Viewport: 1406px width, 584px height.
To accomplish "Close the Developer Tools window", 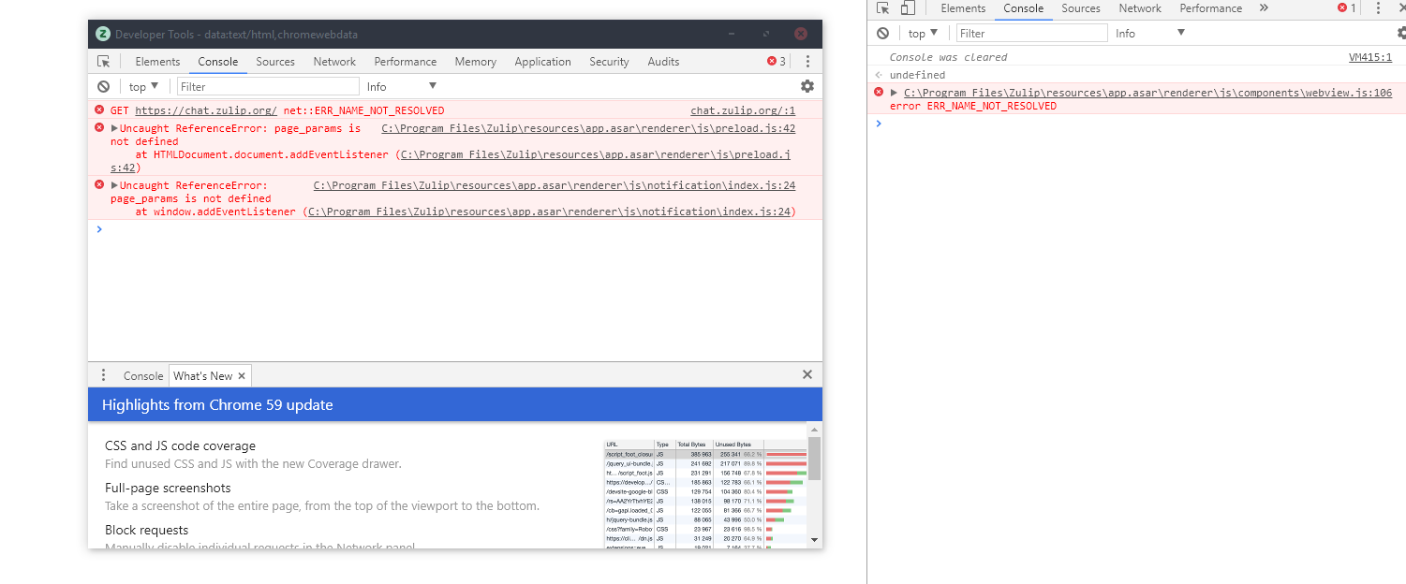I will (801, 34).
